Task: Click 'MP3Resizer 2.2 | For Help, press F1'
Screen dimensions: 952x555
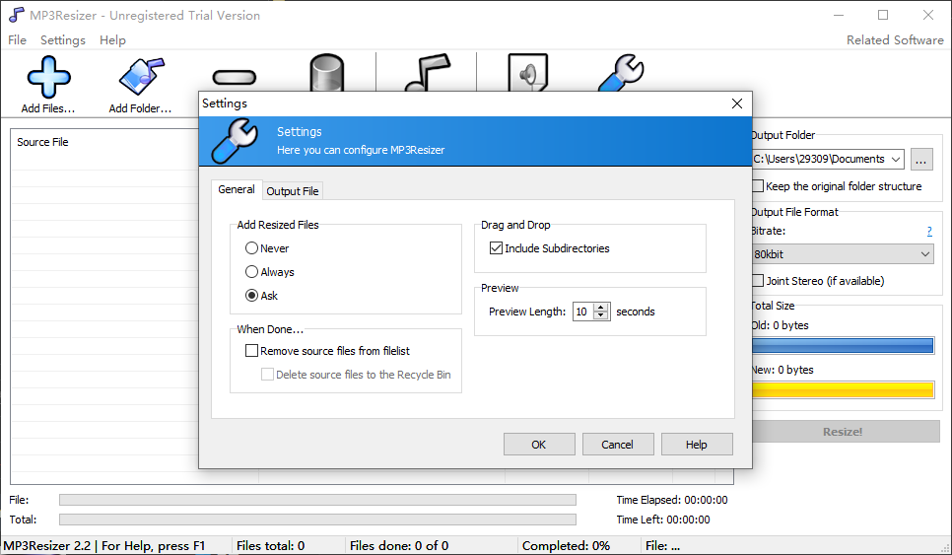Action: tap(104, 546)
